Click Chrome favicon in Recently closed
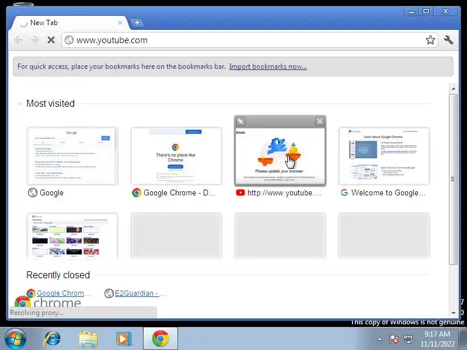 [31, 293]
